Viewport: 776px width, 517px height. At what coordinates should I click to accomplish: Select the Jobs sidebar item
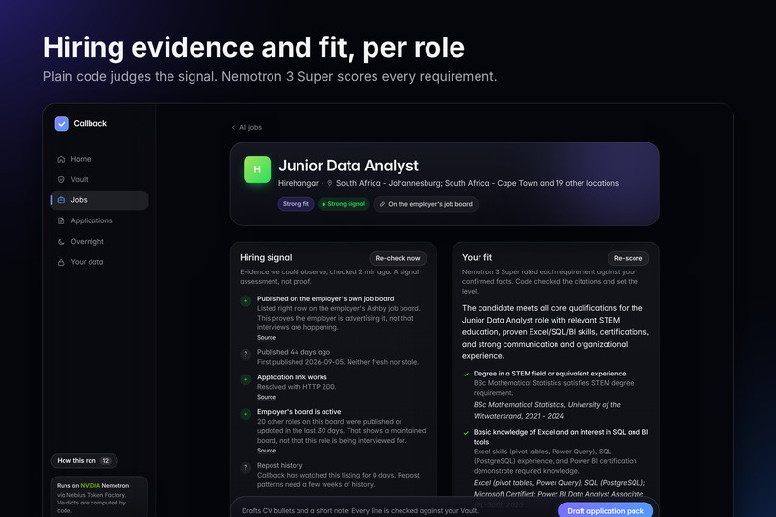click(x=99, y=200)
